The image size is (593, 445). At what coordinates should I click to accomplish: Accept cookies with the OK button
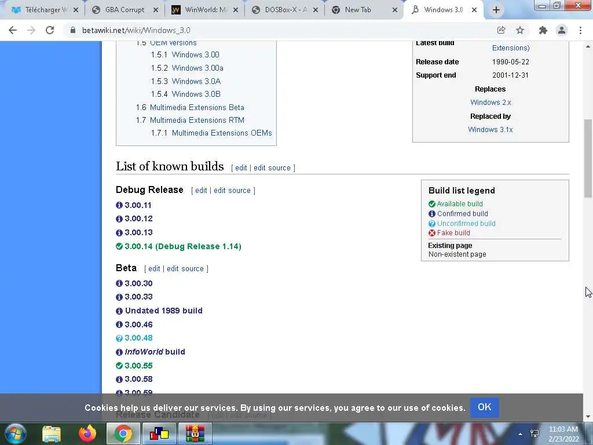tap(485, 407)
